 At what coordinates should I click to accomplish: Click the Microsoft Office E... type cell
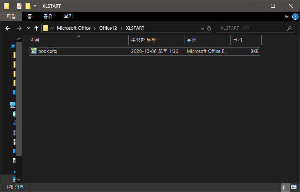click(x=207, y=51)
